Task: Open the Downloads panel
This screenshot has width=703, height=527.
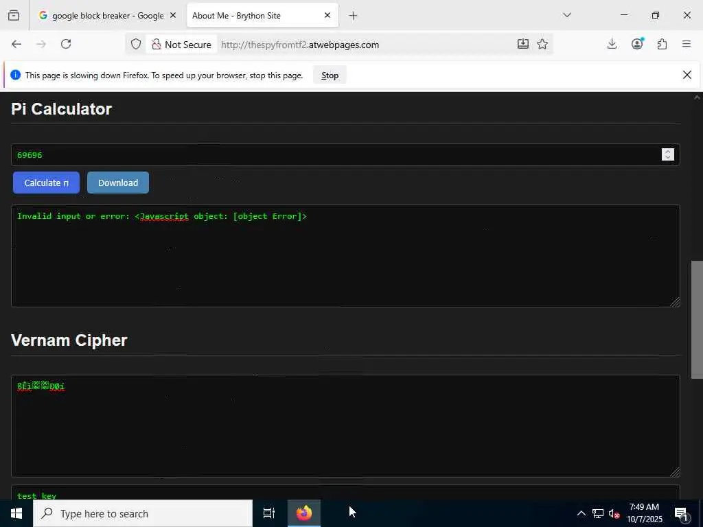Action: coord(612,44)
